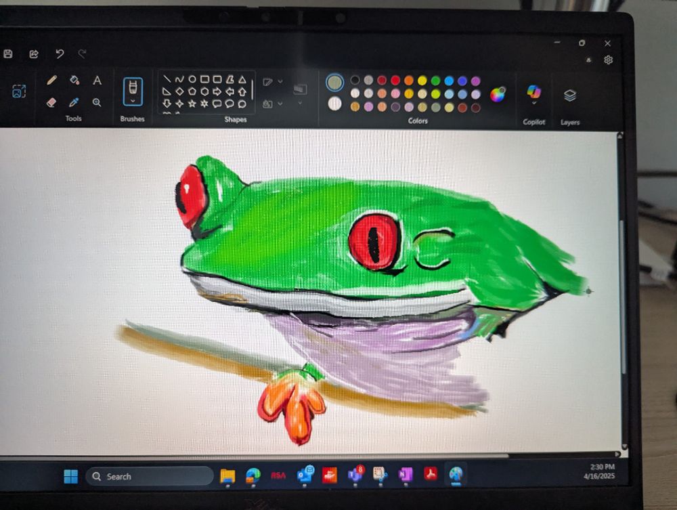Click the shapes gallery scrollbar
The width and height of the screenshot is (677, 510).
tap(252, 90)
